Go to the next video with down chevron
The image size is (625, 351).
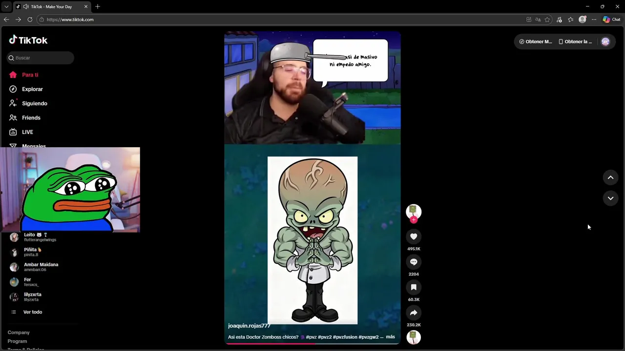click(x=610, y=198)
